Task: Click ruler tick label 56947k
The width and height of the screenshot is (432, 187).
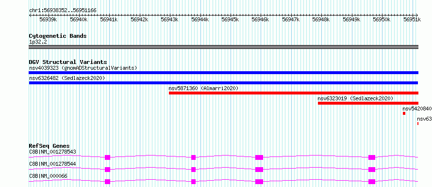Action: point(291,19)
